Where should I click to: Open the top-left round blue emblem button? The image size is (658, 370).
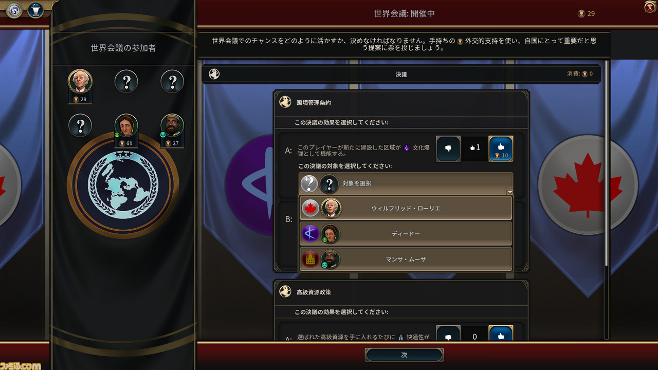pyautogui.click(x=14, y=10)
